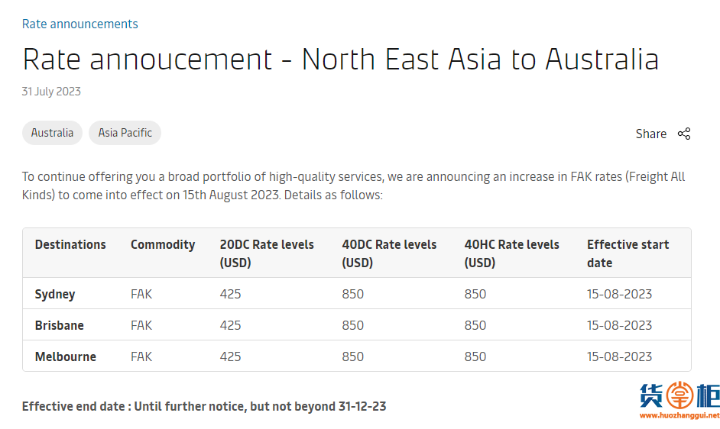The width and height of the screenshot is (720, 429).
Task: Click the huozhanggui watermark logo
Action: pos(679,401)
